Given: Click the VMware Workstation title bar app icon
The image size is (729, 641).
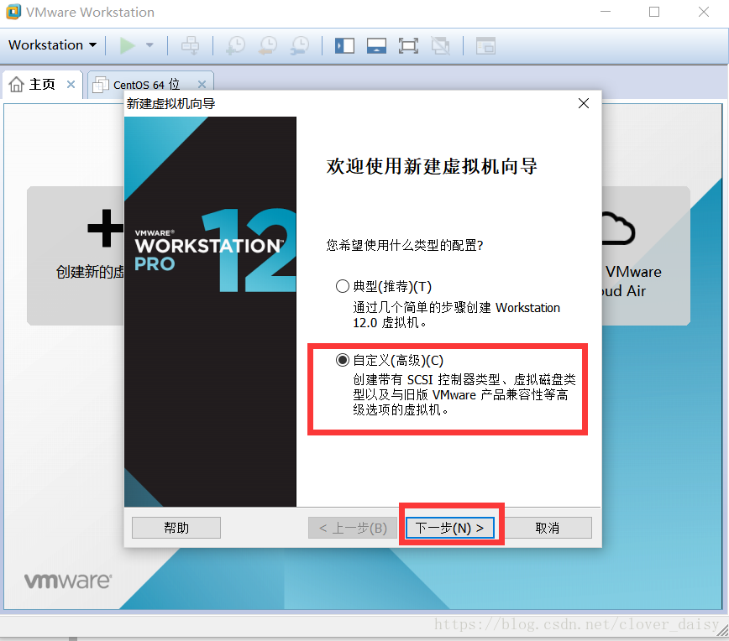Looking at the screenshot, I should 13,12.
